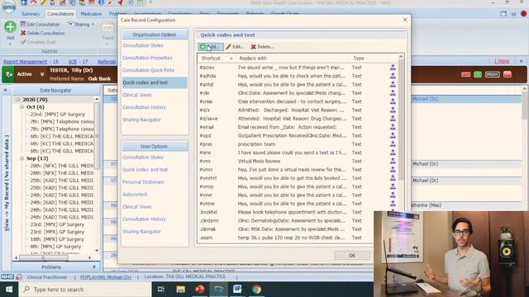Select Autocorrect under User Options
This screenshot has width=529, height=297.
135,195
